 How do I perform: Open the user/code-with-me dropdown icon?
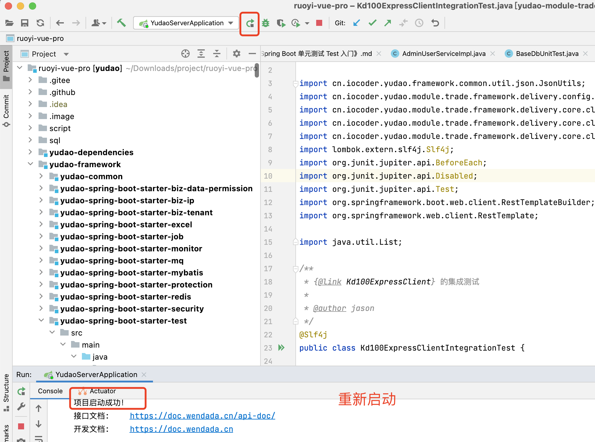coord(99,23)
